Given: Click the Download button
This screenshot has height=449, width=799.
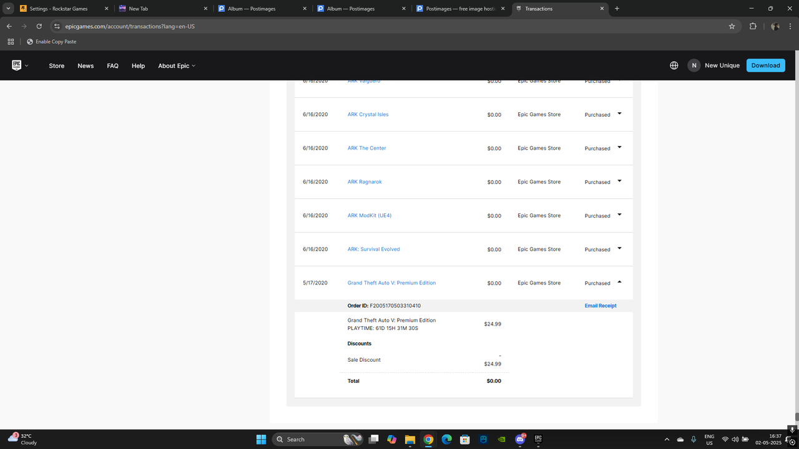Looking at the screenshot, I should (765, 65).
